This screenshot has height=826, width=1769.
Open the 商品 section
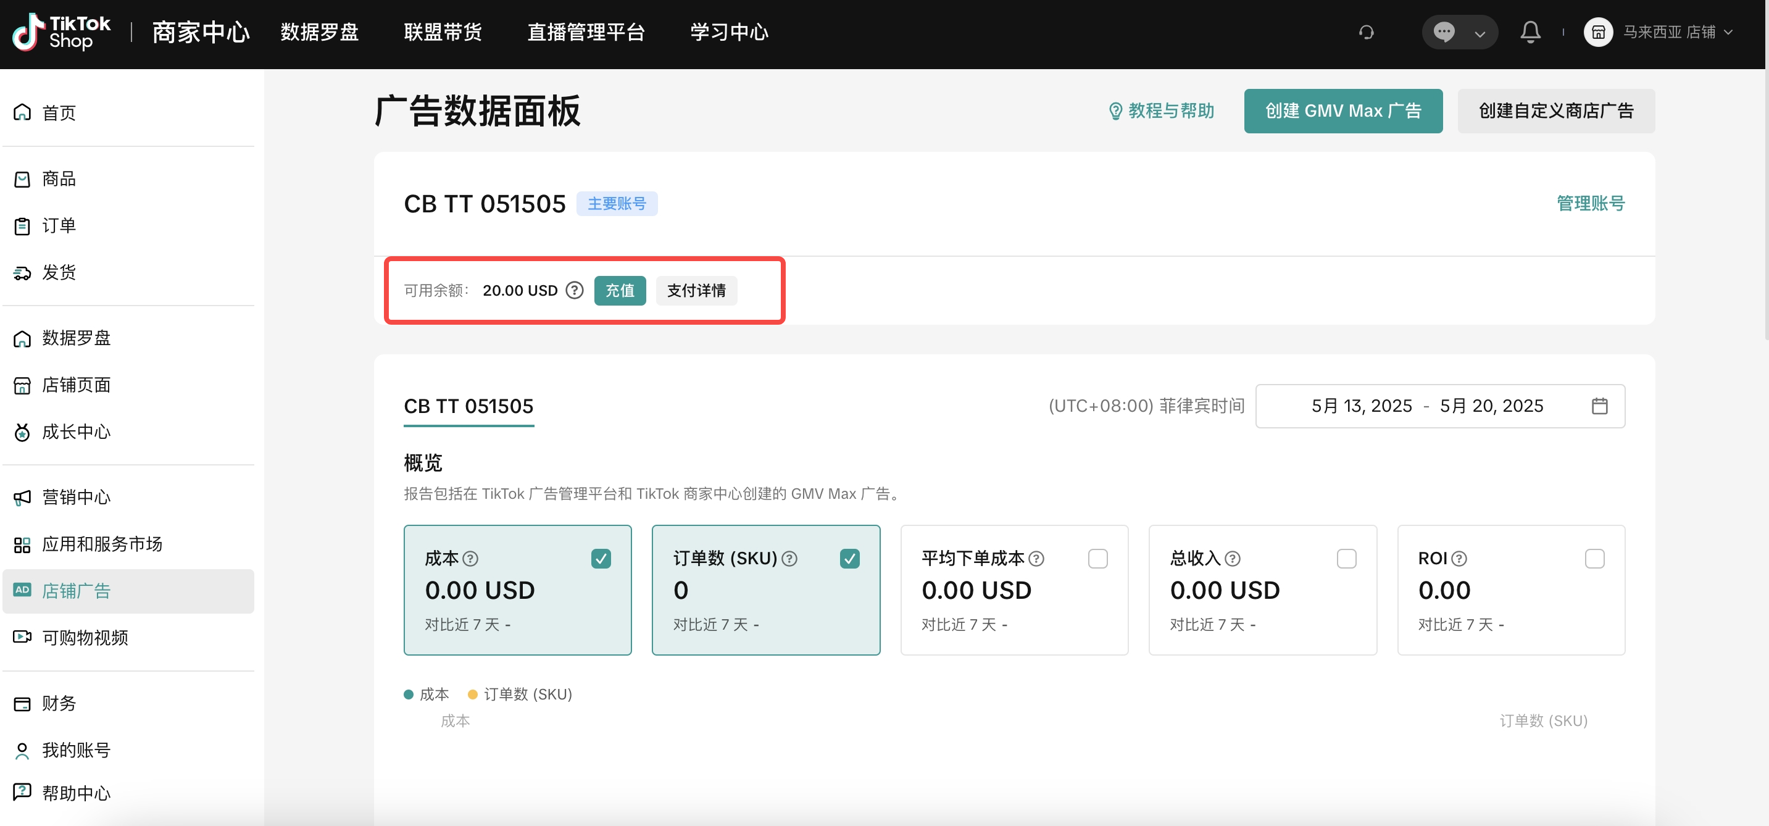[59, 178]
